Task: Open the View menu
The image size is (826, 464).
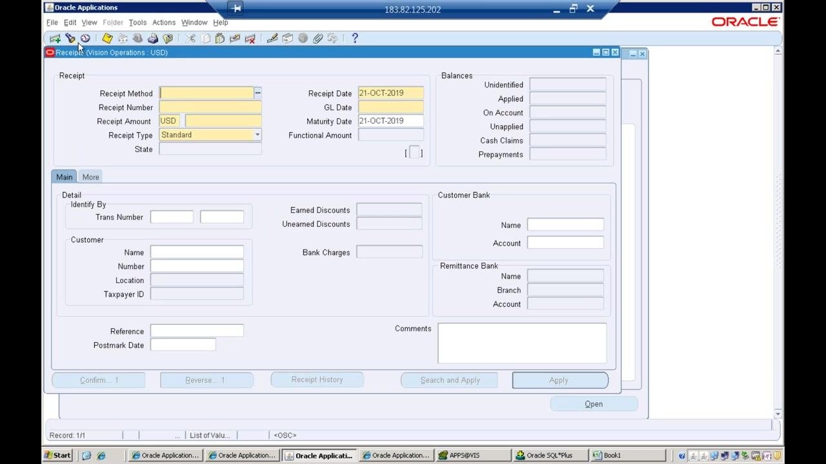Action: pos(89,23)
